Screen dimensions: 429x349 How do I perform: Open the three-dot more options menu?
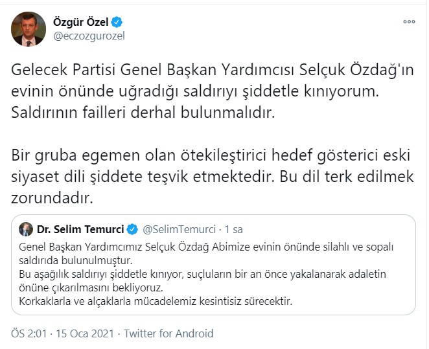409,21
